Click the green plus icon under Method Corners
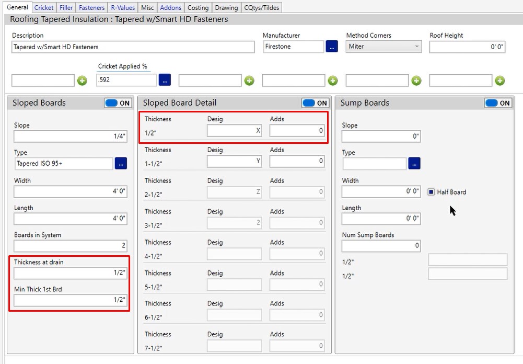The height and width of the screenshot is (364, 523). 416,81
